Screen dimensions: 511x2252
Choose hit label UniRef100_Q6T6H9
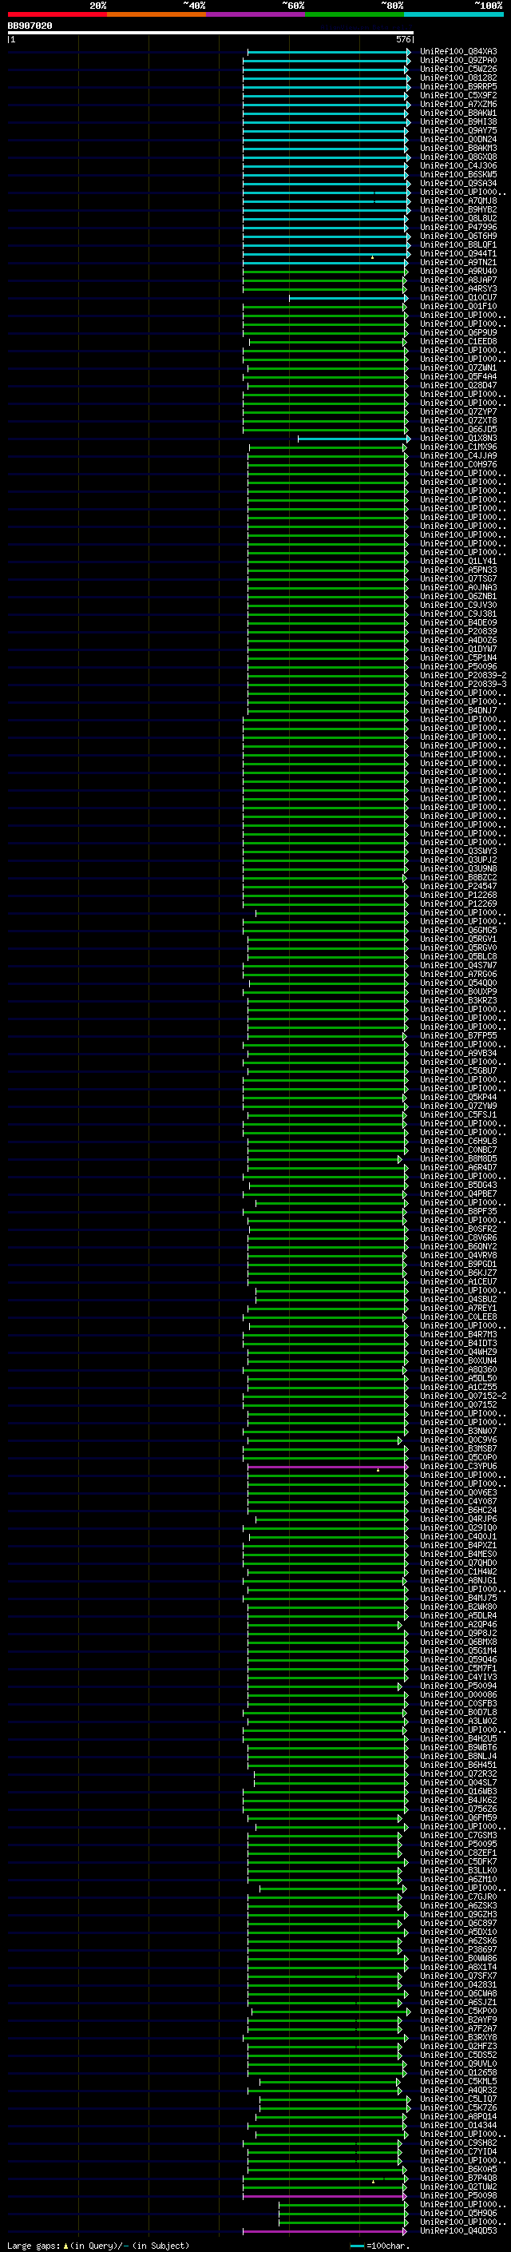pos(458,236)
